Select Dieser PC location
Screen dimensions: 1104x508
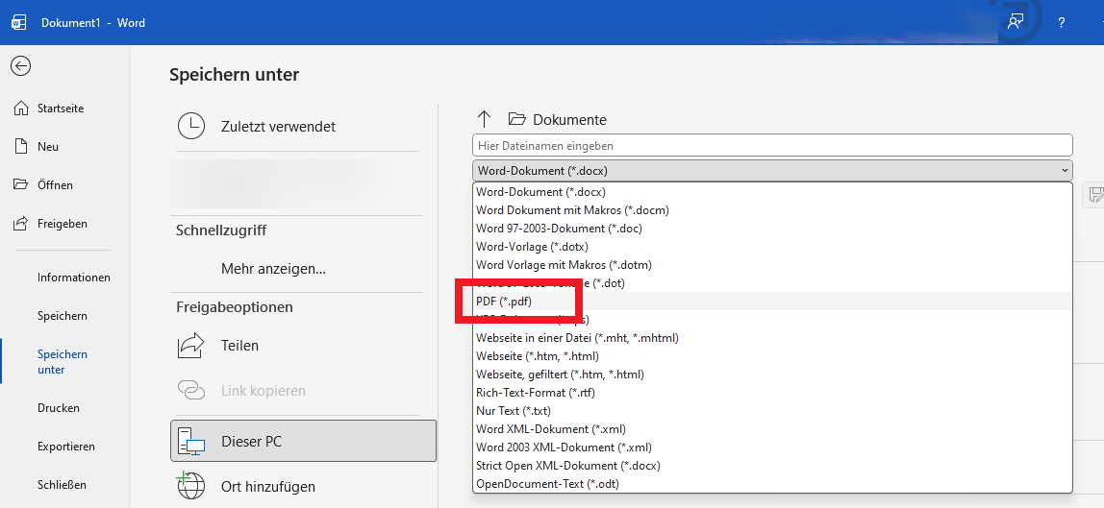(303, 441)
